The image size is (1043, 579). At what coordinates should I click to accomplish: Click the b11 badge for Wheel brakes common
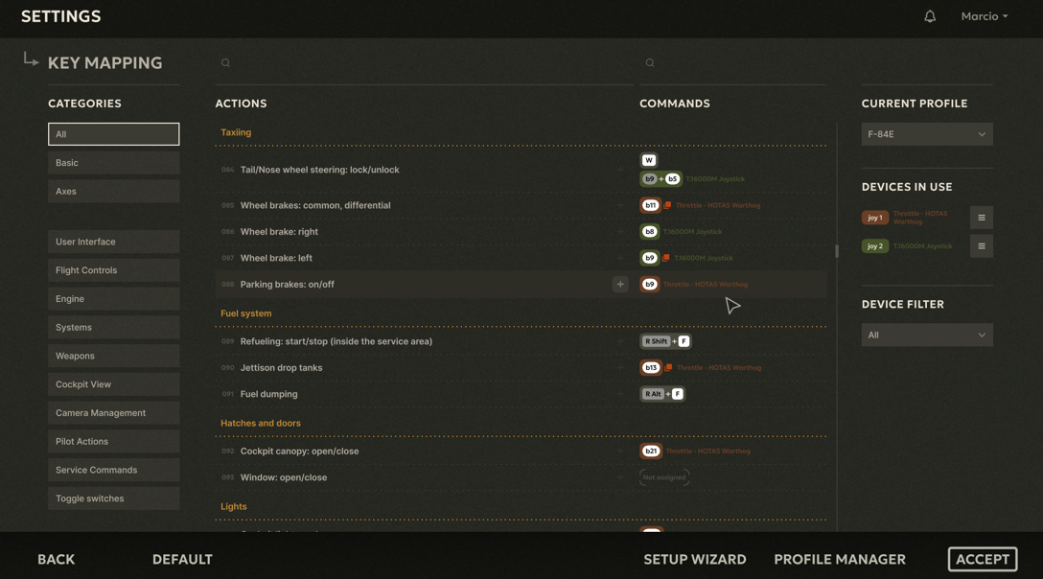coord(650,205)
